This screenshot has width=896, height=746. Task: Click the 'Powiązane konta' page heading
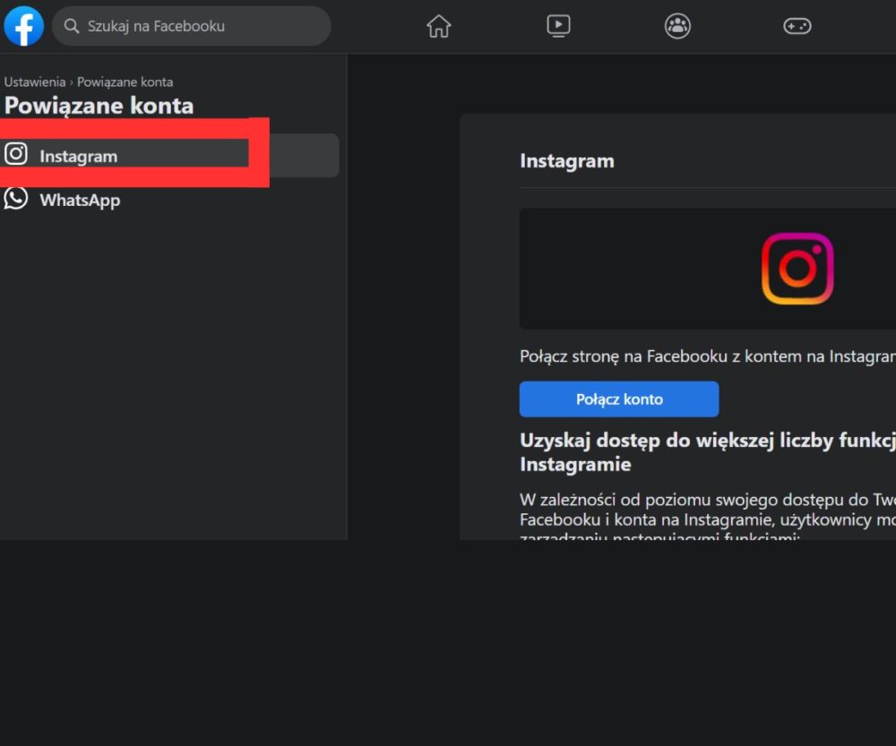[99, 106]
